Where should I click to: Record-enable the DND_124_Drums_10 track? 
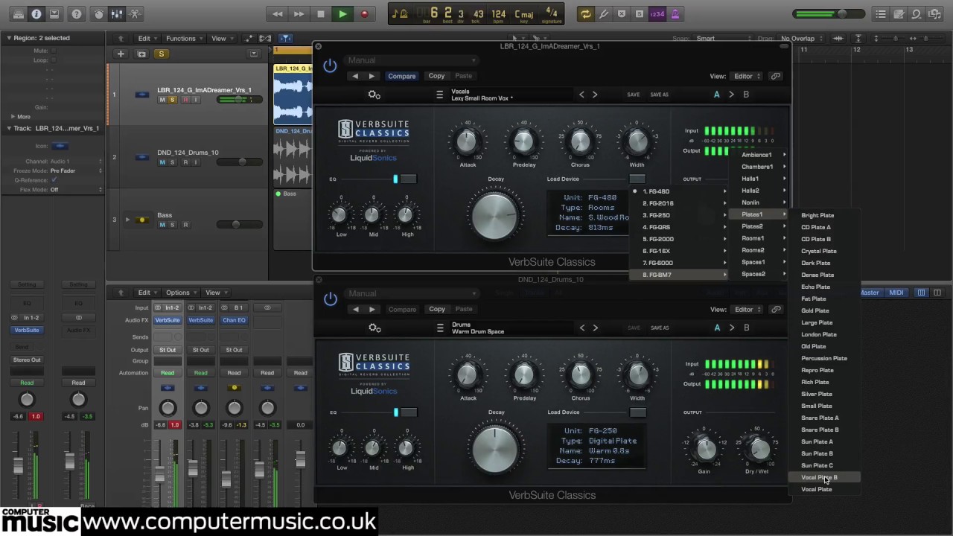pyautogui.click(x=185, y=162)
